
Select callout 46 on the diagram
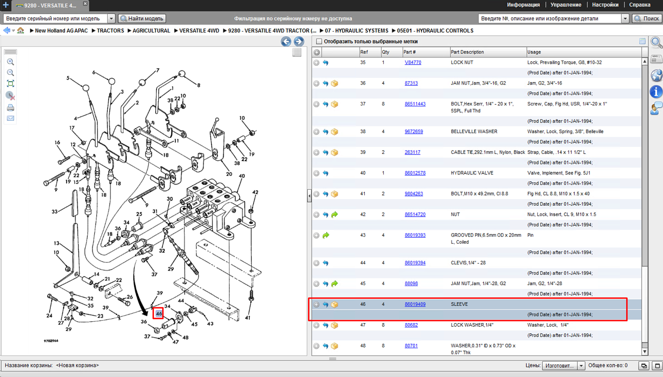click(x=158, y=313)
